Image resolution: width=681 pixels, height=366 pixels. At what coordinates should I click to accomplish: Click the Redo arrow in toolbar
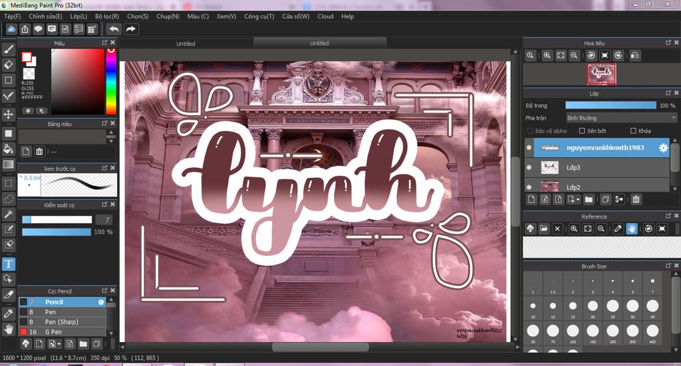pyautogui.click(x=130, y=29)
